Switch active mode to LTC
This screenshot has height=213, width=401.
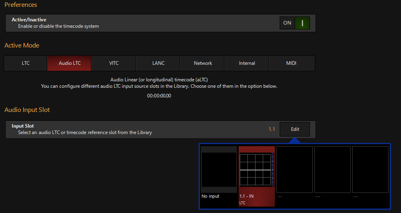pyautogui.click(x=25, y=63)
